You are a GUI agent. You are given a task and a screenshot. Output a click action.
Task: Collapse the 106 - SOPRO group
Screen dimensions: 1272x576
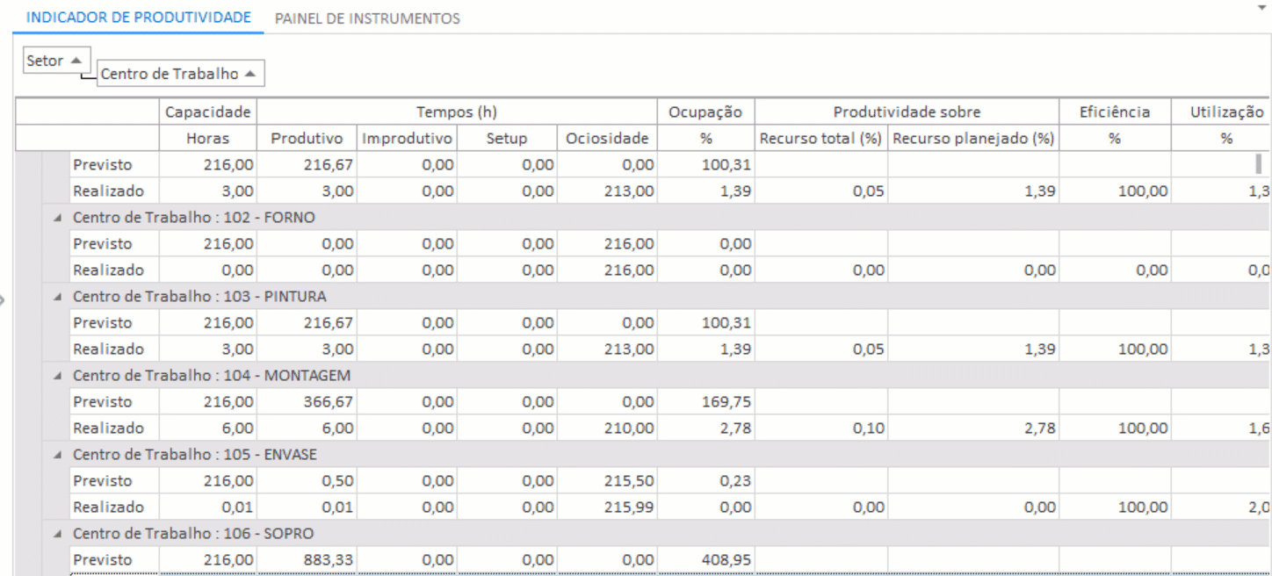coord(58,534)
